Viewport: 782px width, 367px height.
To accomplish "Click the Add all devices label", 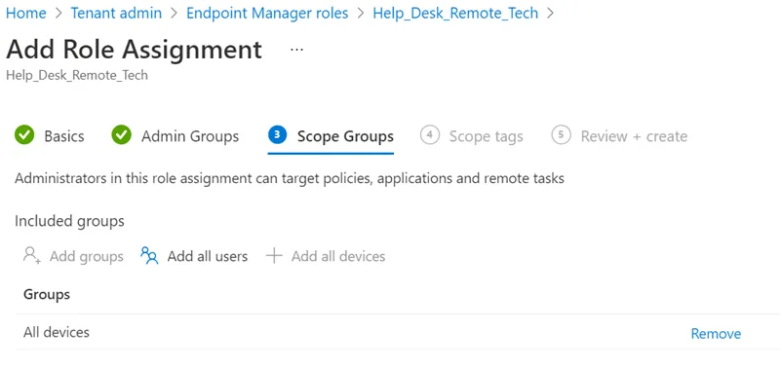I will point(338,256).
